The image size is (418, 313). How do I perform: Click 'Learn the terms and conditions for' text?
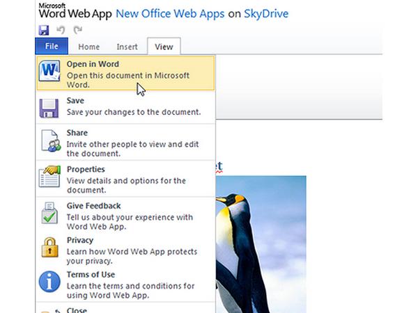click(x=130, y=286)
